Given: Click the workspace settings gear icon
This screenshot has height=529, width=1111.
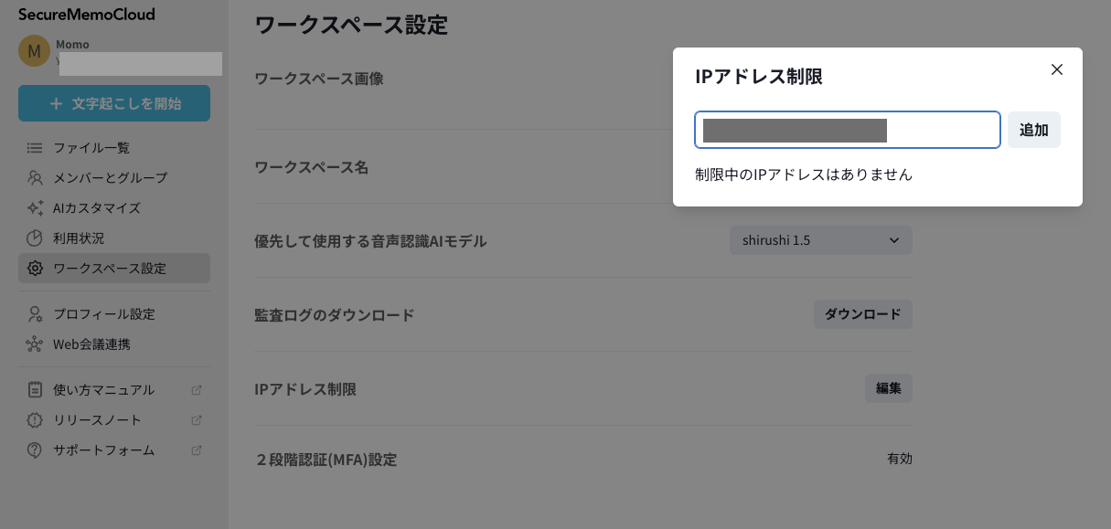Looking at the screenshot, I should [x=35, y=269].
